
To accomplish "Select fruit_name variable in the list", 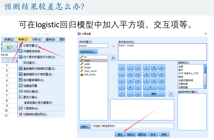I will (89, 75).
